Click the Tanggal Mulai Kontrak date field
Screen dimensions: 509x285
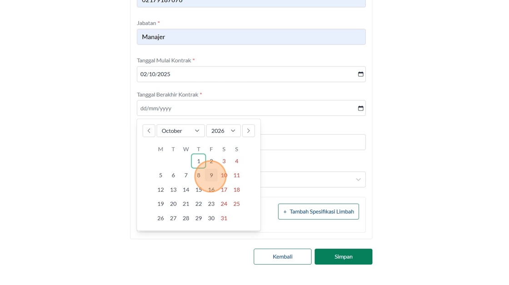pyautogui.click(x=245, y=74)
